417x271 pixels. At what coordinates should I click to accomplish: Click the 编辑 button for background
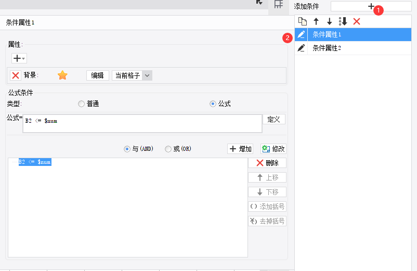coord(98,75)
